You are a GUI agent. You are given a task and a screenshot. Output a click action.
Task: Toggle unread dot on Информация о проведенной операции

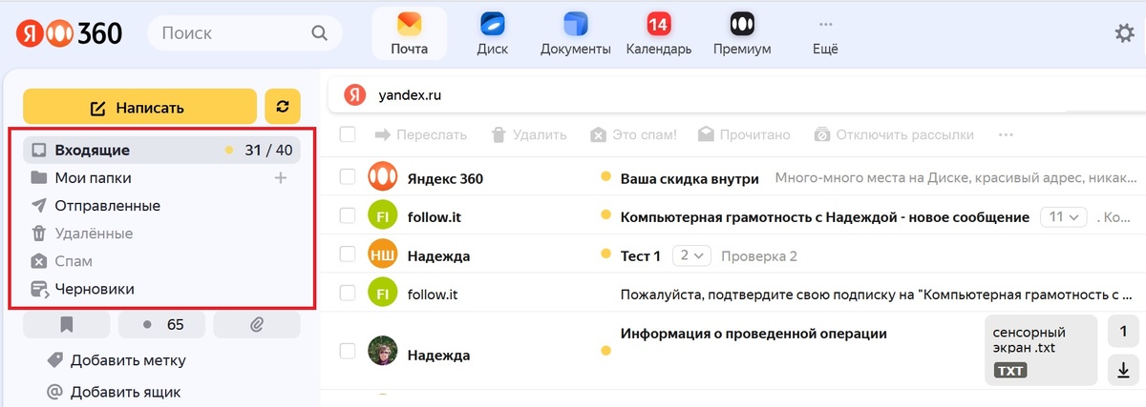coord(605,351)
